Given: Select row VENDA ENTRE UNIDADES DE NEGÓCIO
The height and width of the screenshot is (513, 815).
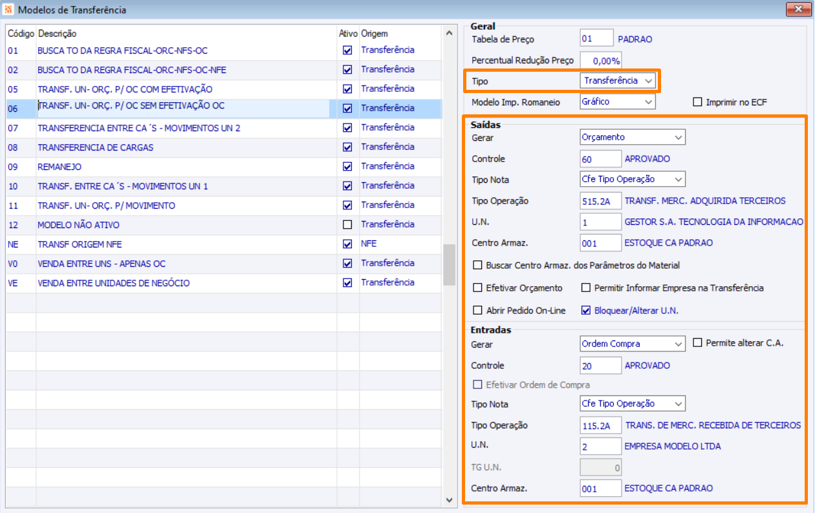Looking at the screenshot, I should (x=224, y=283).
